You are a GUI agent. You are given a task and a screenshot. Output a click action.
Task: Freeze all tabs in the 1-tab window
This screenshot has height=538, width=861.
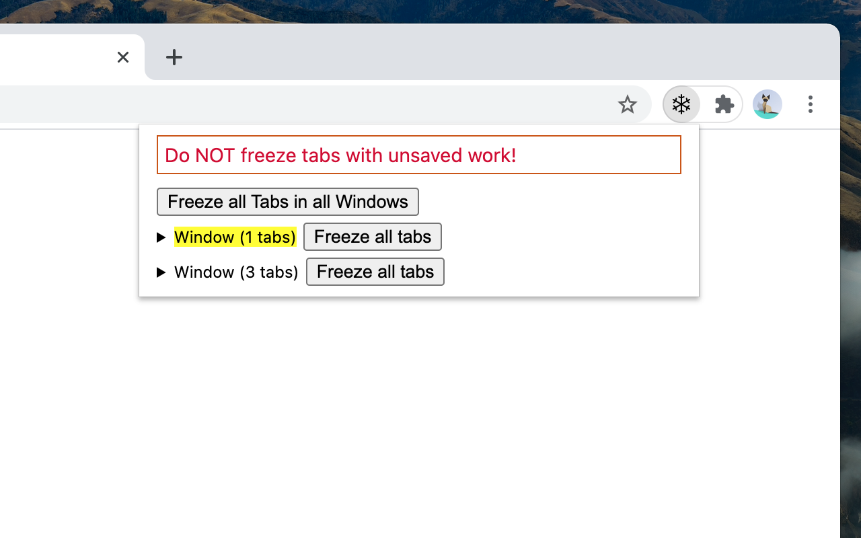372,237
